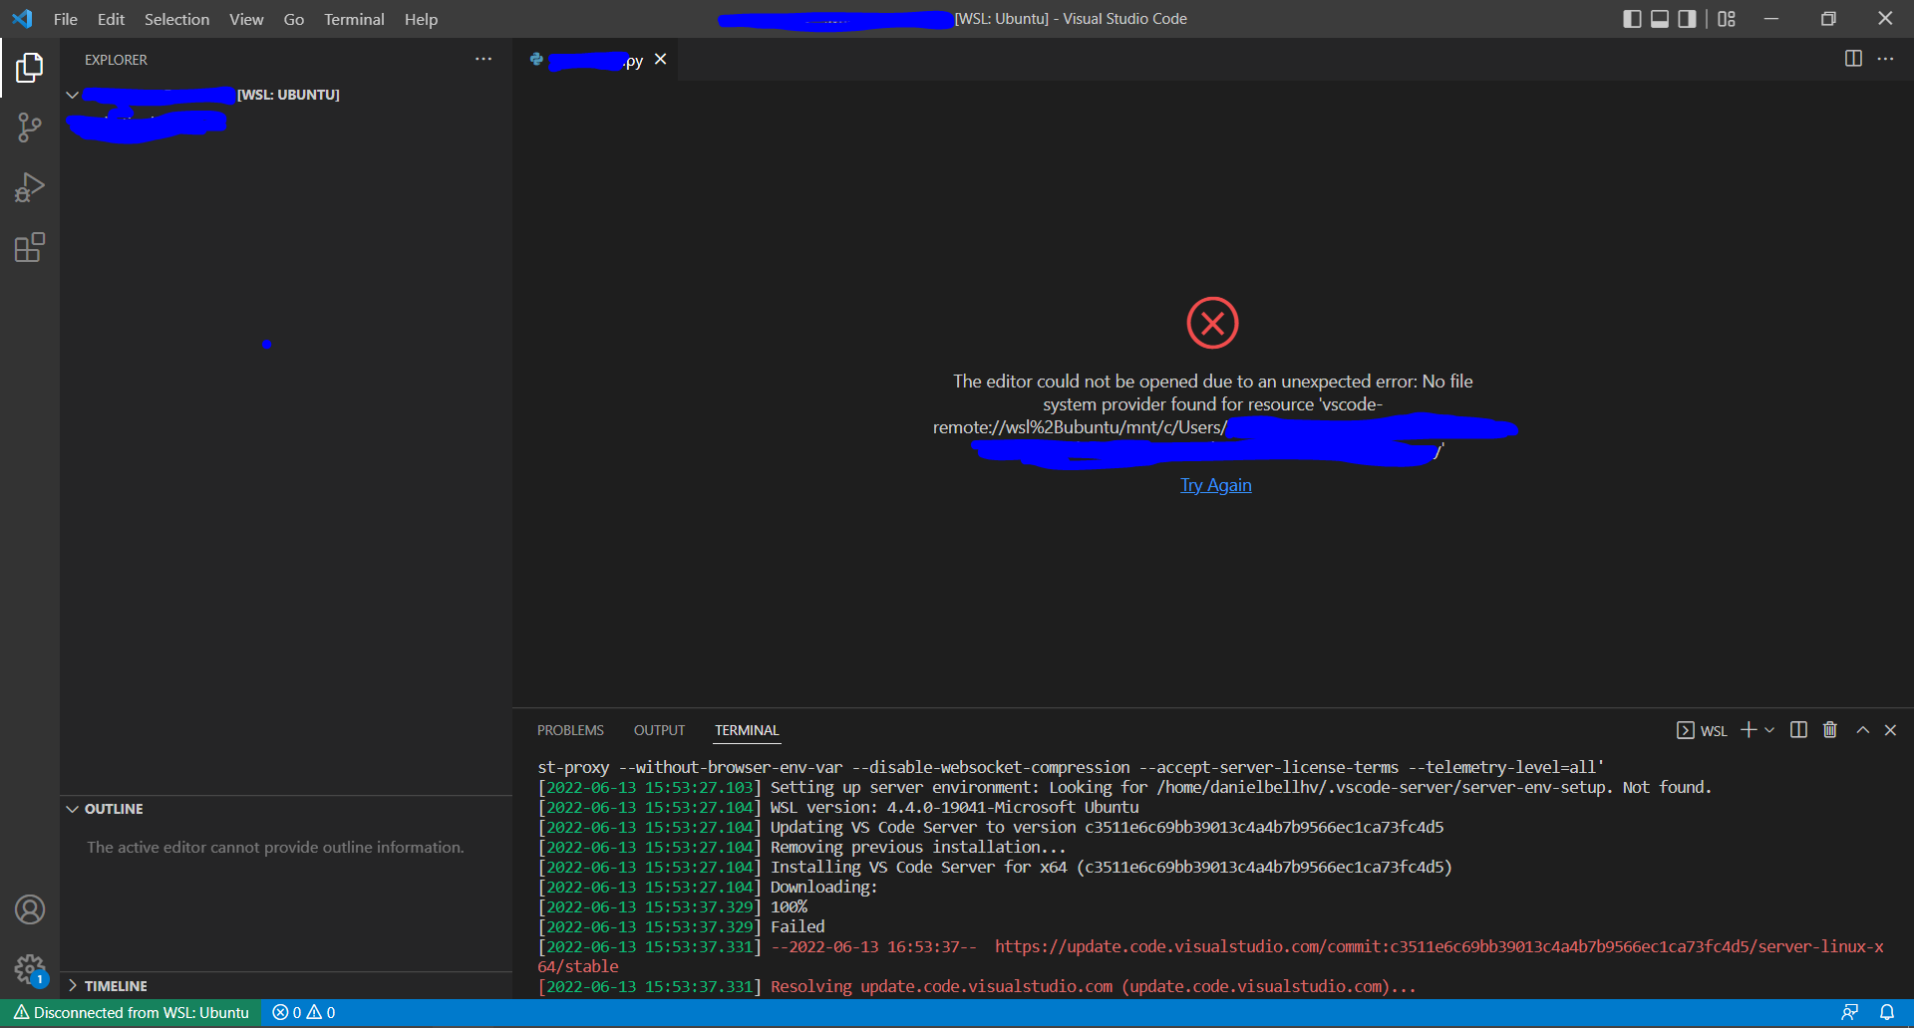Open the Selection menu

(x=176, y=19)
